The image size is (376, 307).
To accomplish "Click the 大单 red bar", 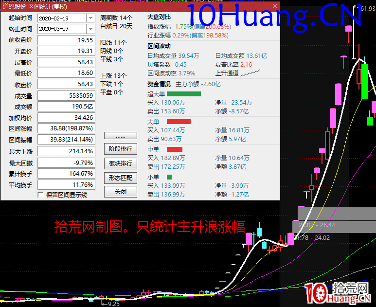I will 179,122.
